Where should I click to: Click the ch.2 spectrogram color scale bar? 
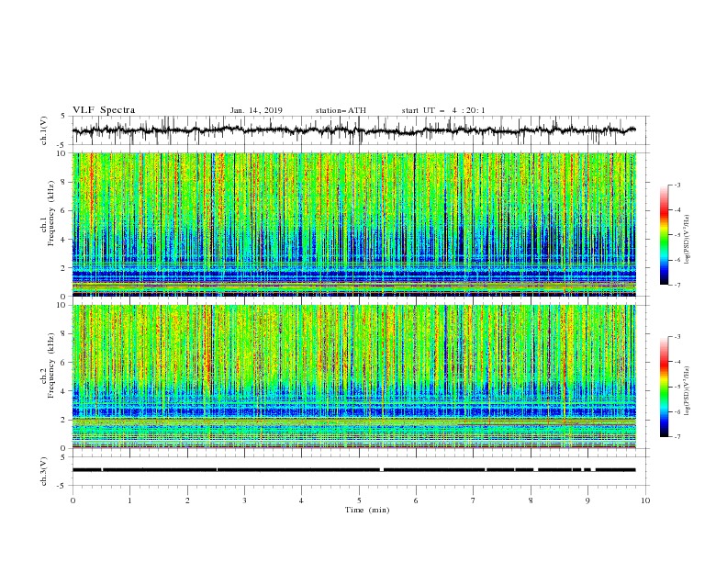[x=665, y=387]
